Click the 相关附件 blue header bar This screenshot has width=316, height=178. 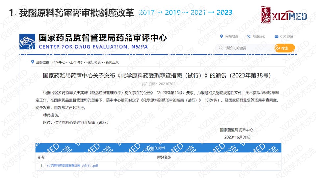[158, 148]
